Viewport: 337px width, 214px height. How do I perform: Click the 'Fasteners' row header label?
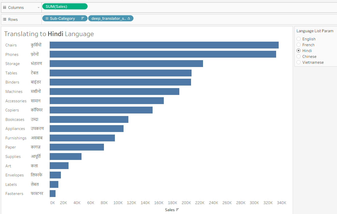pyautogui.click(x=14, y=194)
